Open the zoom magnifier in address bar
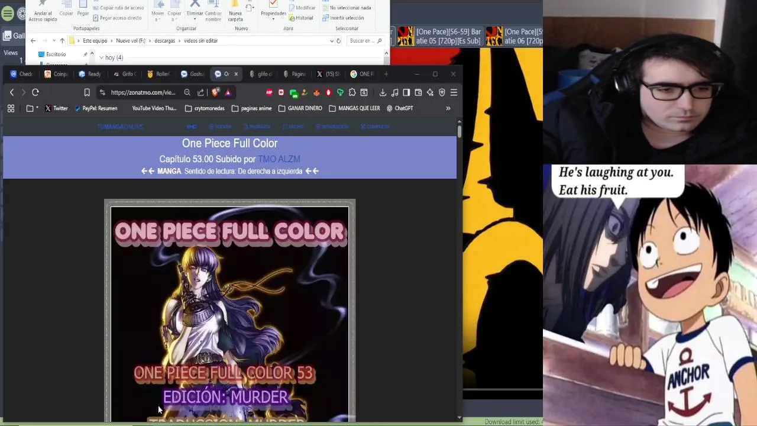757x426 pixels. tap(187, 92)
